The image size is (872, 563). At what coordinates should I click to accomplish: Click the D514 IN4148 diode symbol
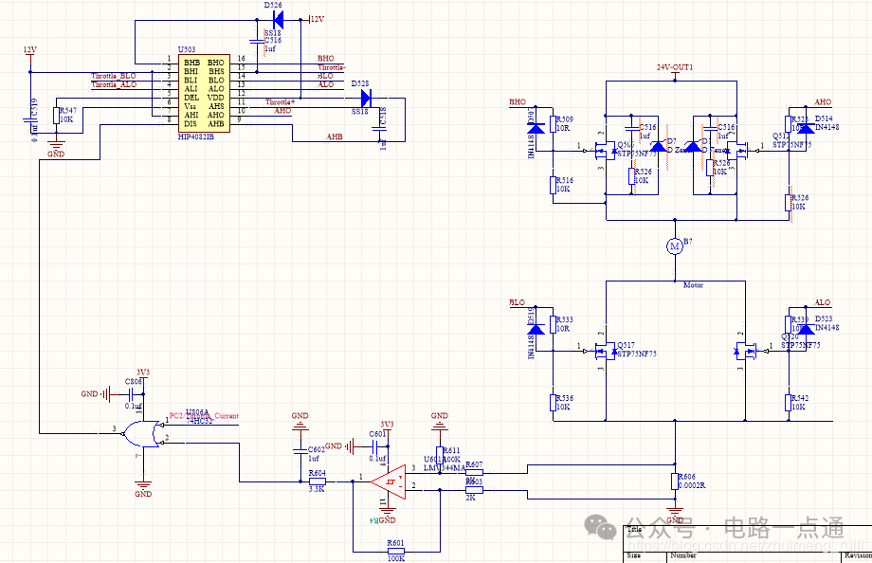click(806, 129)
